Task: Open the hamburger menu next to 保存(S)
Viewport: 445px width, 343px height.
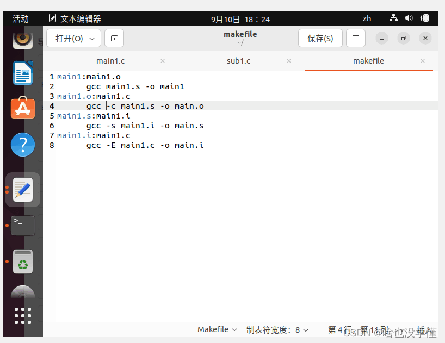Action: coord(356,38)
